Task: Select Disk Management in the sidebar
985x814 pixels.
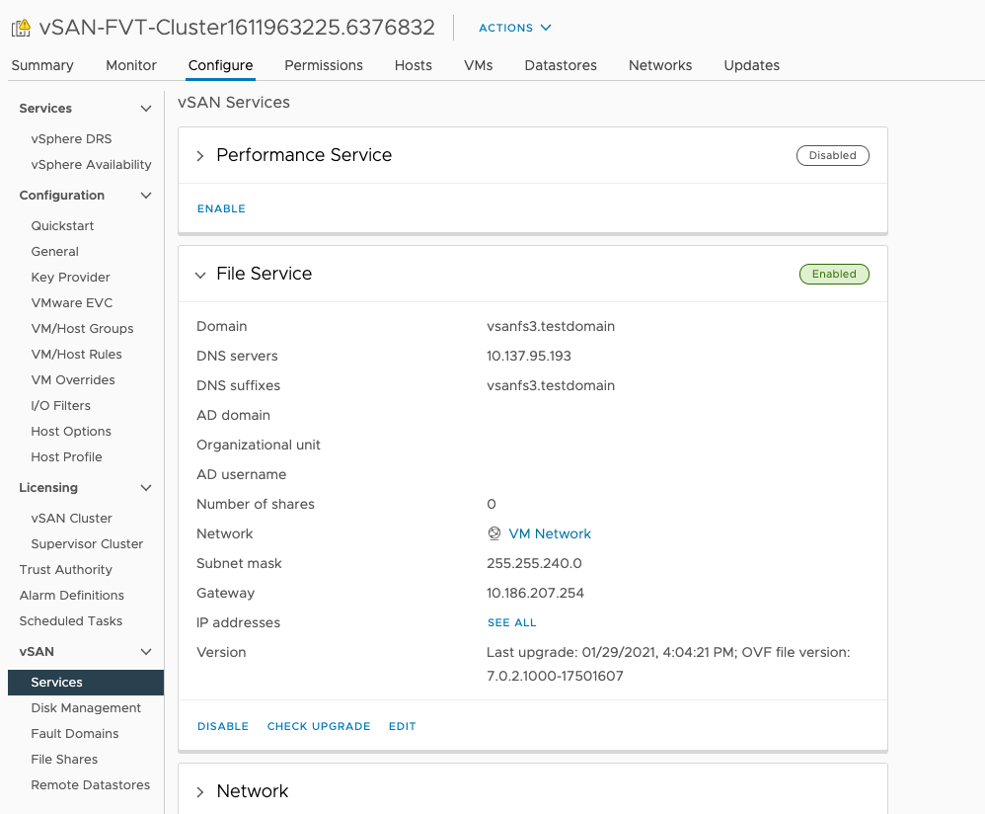Action: tap(86, 708)
